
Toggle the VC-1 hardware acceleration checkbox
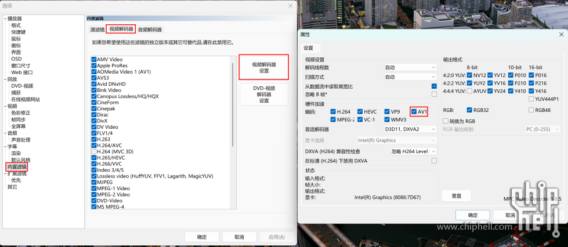(x=360, y=119)
